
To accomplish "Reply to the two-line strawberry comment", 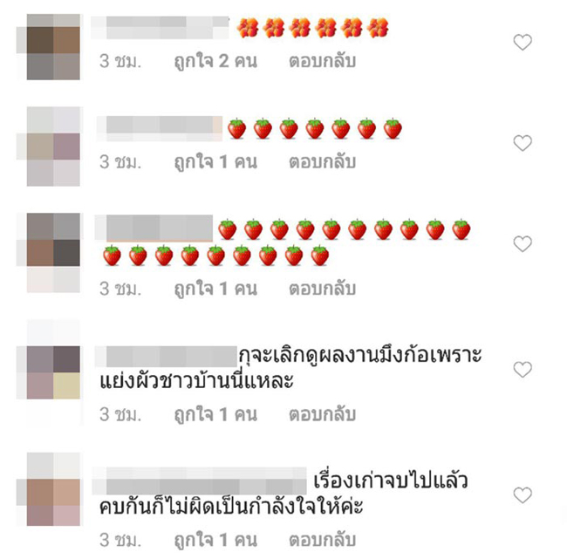I will coord(322,289).
